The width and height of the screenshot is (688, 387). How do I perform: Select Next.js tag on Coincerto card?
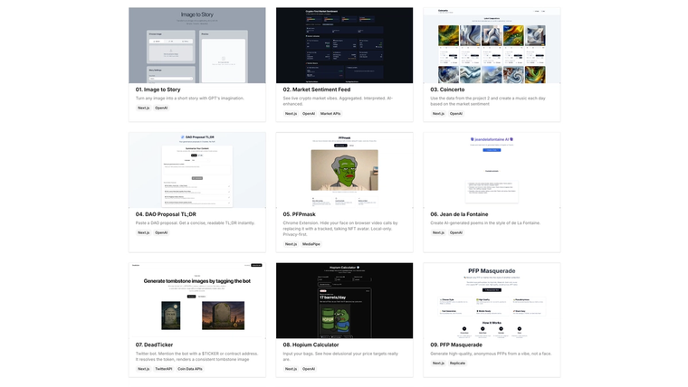pyautogui.click(x=438, y=114)
